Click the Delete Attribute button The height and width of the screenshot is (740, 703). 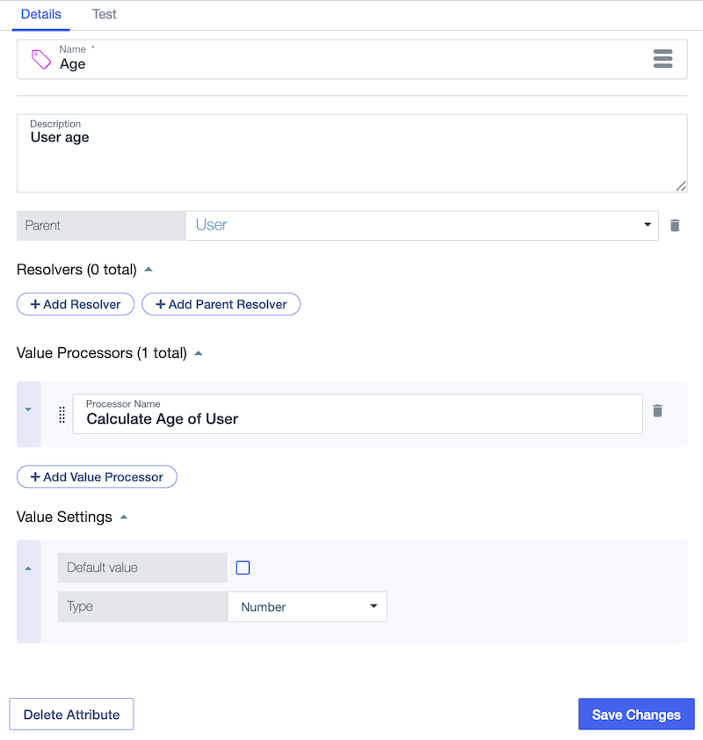71,714
